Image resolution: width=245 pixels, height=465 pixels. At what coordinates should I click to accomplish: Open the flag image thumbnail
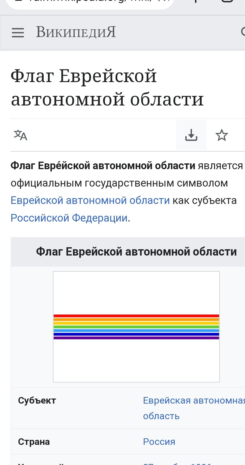point(136,327)
